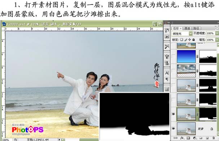Switch to the 通道 tab

(x=187, y=28)
